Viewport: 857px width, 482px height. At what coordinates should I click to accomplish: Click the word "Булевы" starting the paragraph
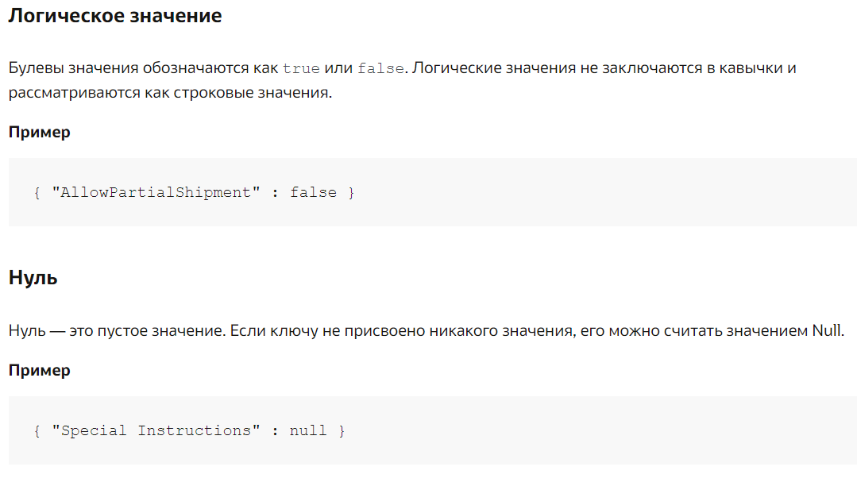(35, 68)
